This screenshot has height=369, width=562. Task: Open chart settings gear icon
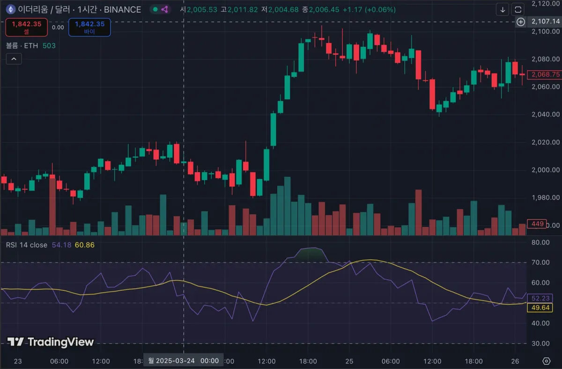(546, 361)
